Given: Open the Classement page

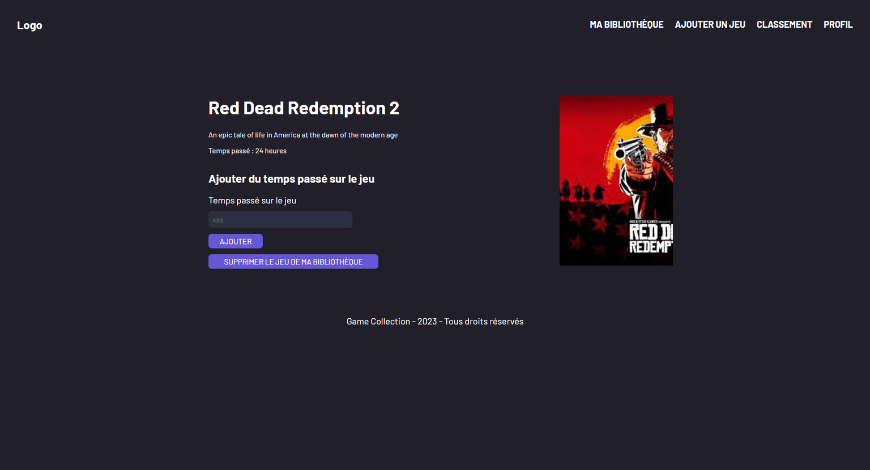Looking at the screenshot, I should pos(784,24).
